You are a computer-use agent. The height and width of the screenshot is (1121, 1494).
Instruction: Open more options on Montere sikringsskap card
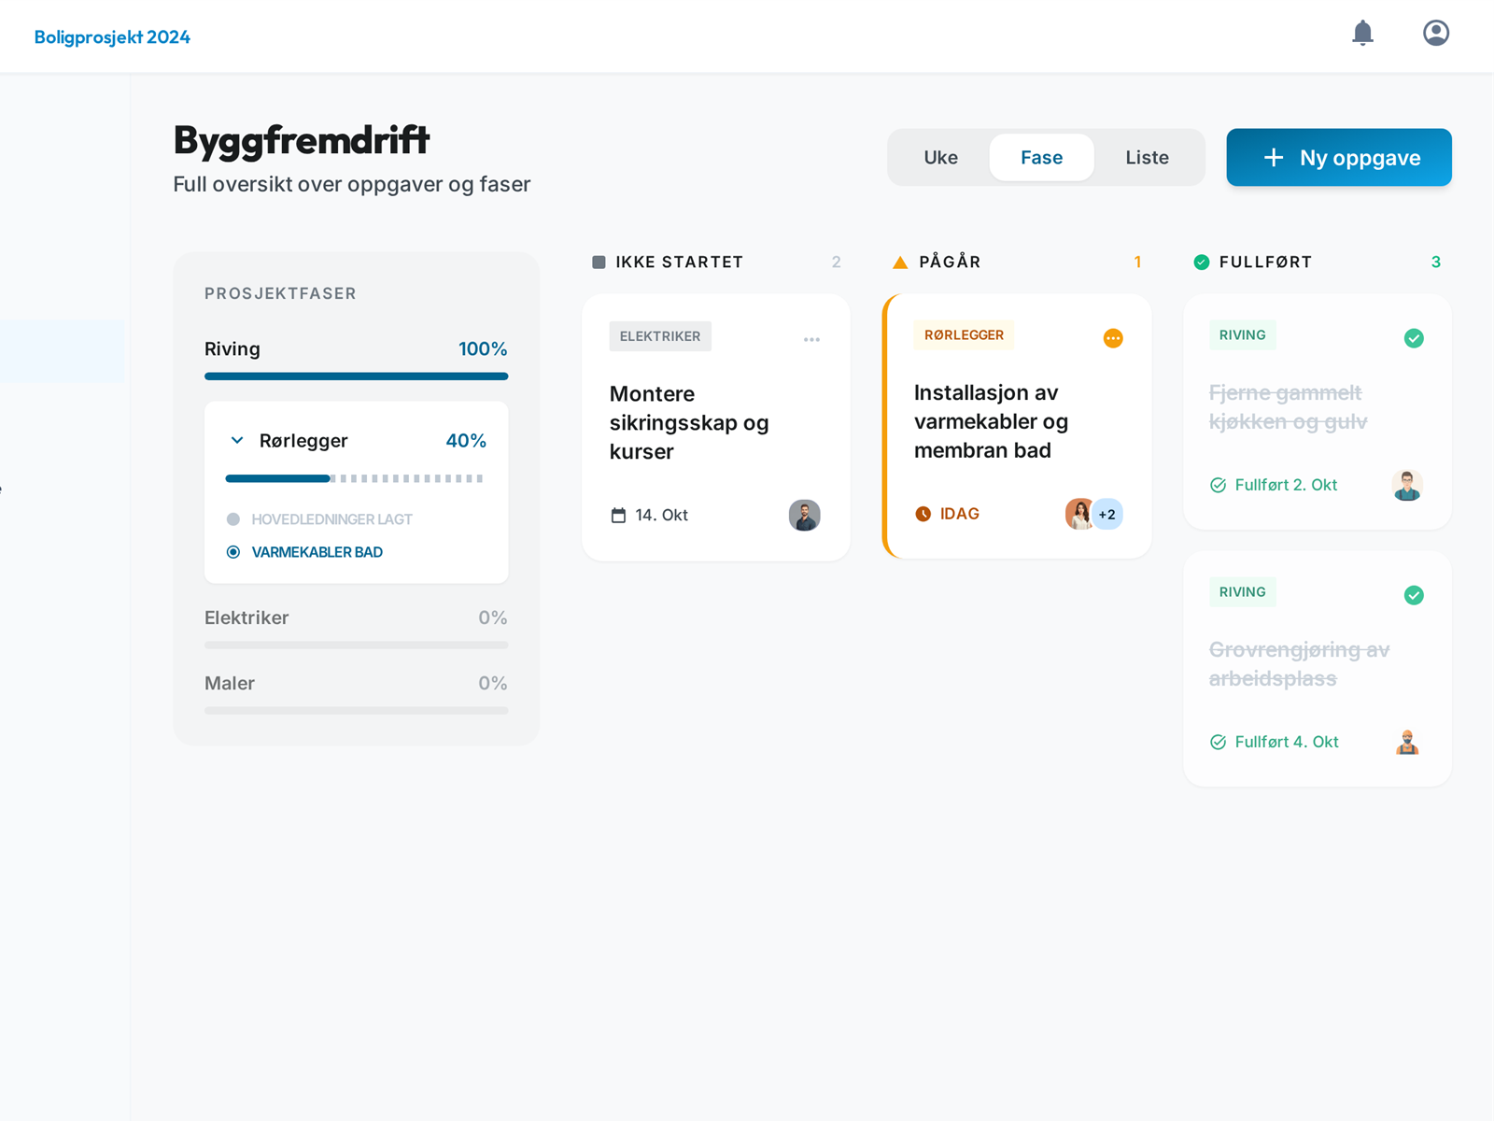(x=811, y=339)
